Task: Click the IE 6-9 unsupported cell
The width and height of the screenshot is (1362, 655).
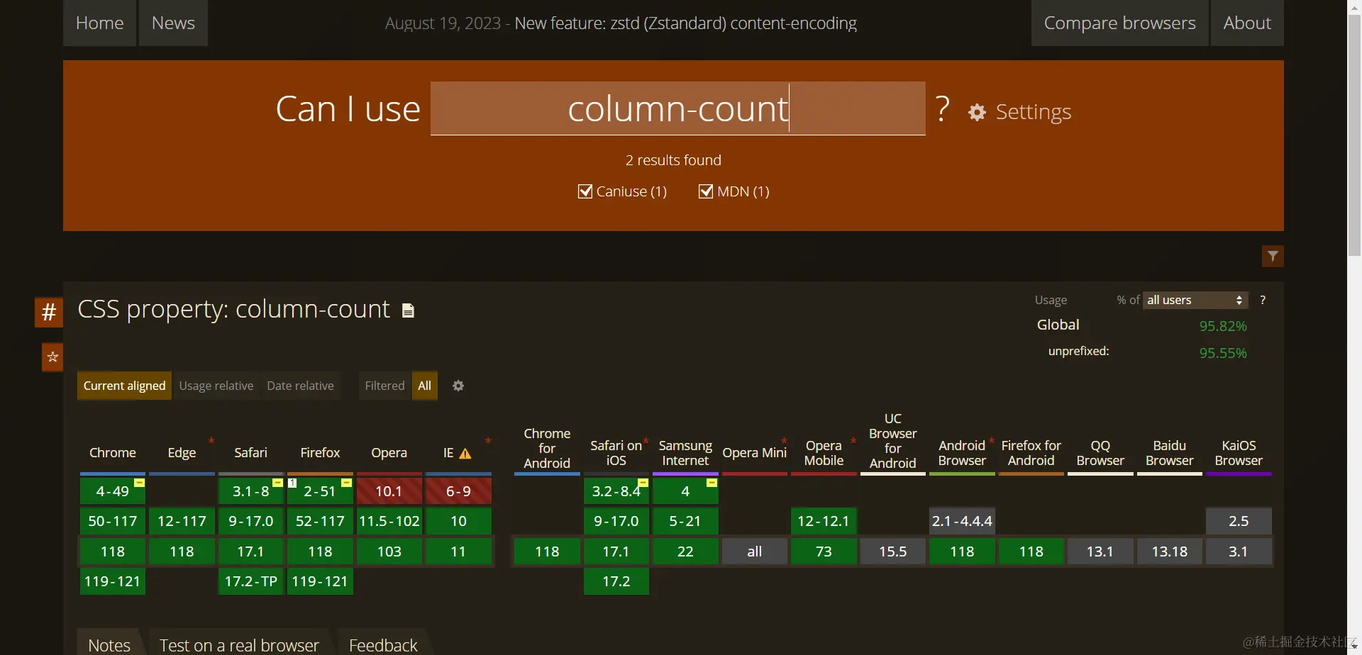Action: [458, 491]
